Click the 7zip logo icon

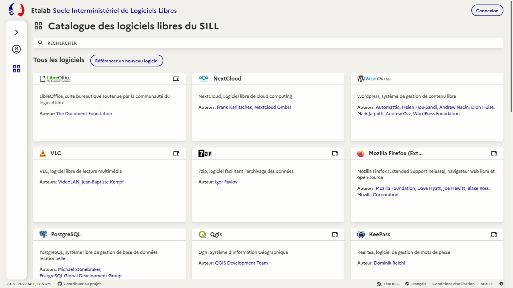pos(205,153)
